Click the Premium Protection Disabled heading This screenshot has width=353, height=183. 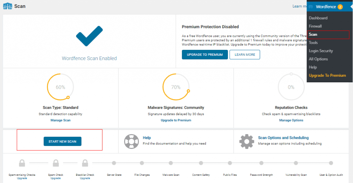click(x=210, y=27)
